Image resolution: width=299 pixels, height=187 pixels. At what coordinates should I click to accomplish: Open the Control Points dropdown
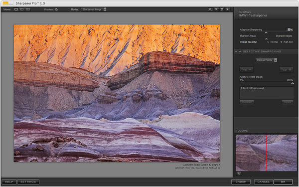click(x=267, y=60)
